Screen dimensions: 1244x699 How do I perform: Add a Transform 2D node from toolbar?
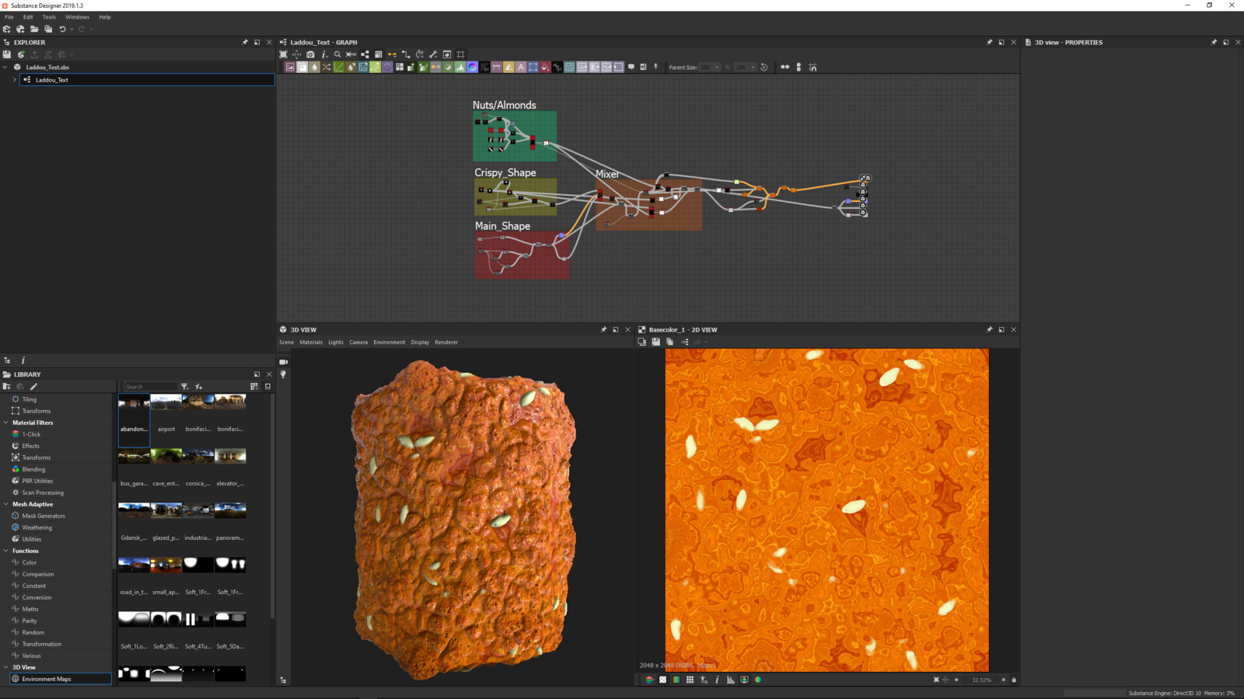click(x=533, y=67)
